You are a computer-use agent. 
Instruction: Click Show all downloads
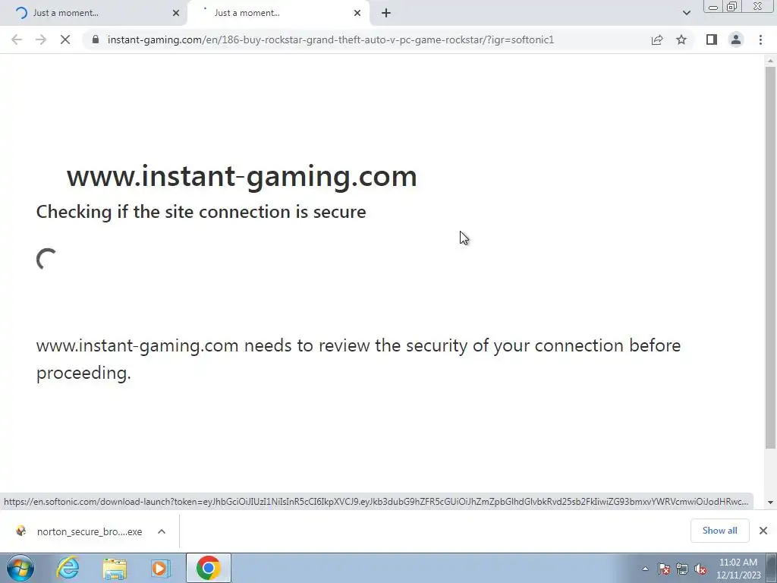719,531
